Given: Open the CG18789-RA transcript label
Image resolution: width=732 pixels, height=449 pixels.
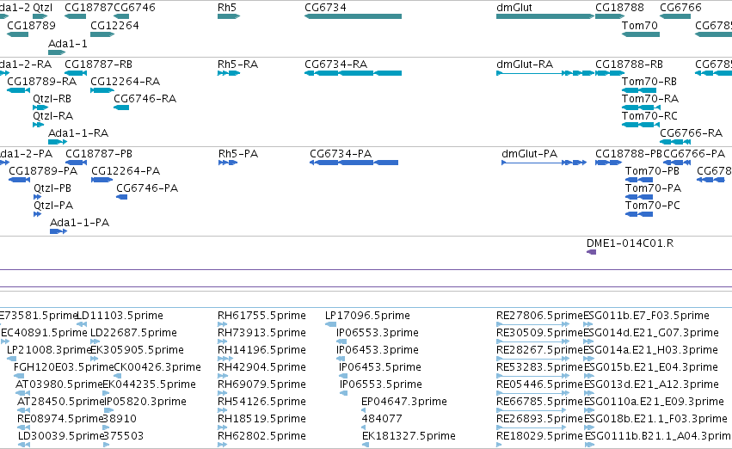Looking at the screenshot, I should [41, 81].
